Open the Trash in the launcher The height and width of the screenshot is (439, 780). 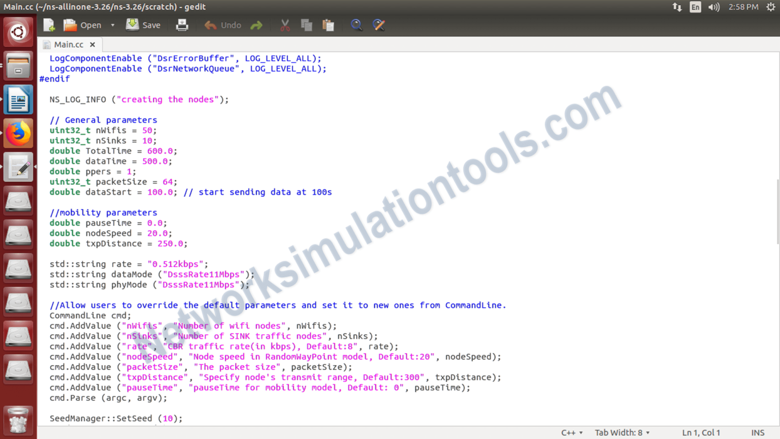tap(18, 421)
